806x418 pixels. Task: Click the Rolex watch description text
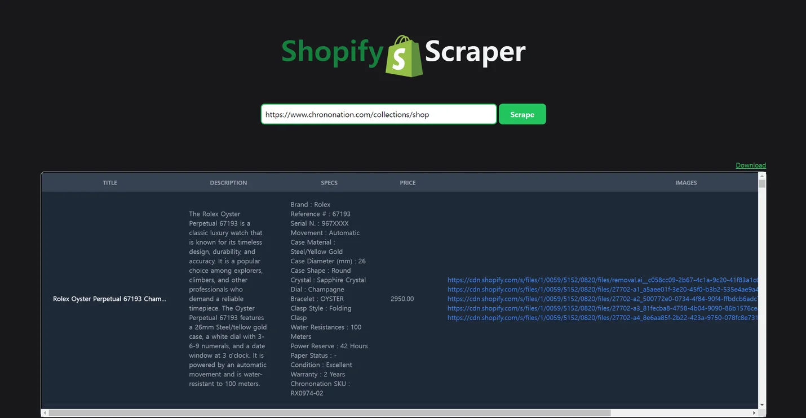pos(228,299)
